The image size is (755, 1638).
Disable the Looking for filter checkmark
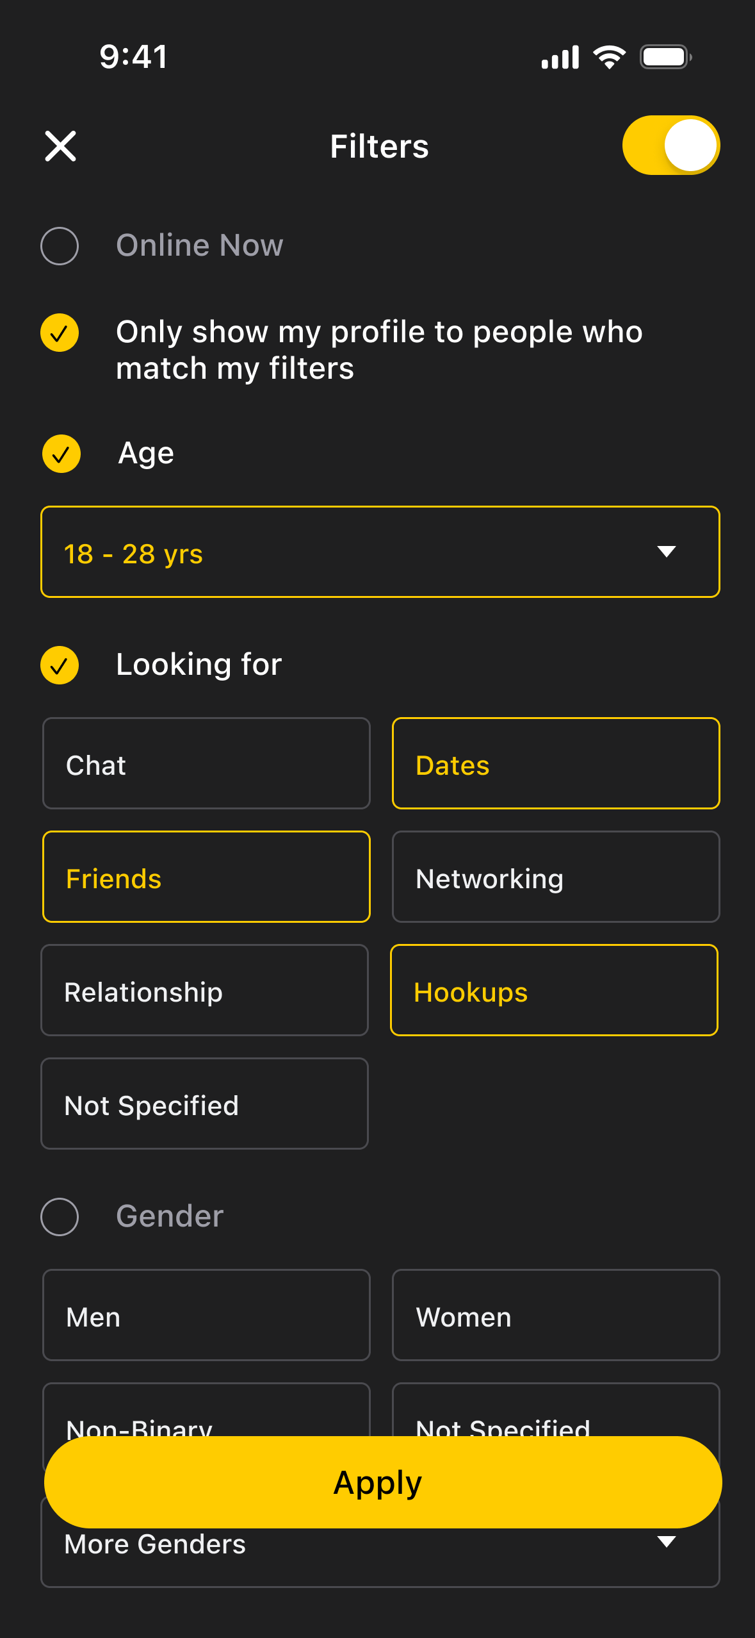click(x=60, y=665)
